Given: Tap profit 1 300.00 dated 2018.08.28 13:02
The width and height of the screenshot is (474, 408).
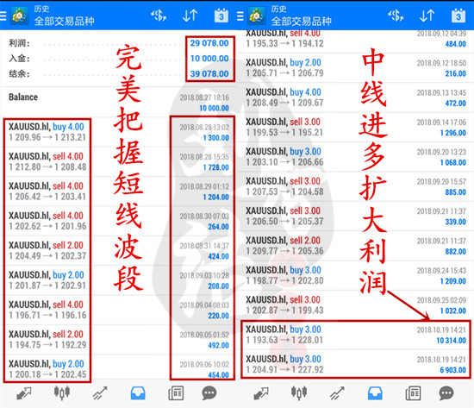Looking at the screenshot, I should click(215, 138).
